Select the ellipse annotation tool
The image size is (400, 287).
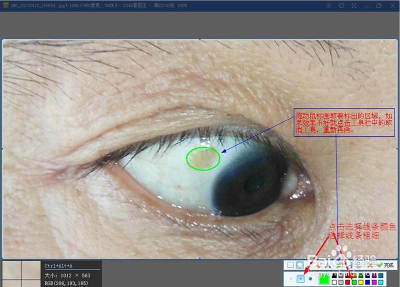[300, 265]
